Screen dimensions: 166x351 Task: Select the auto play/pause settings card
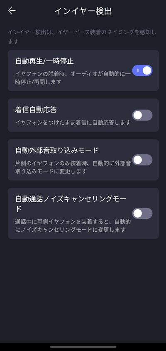pyautogui.click(x=83, y=70)
